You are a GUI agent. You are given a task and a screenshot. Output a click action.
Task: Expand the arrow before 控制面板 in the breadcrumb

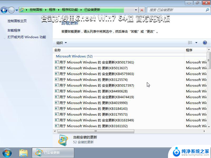27,10
